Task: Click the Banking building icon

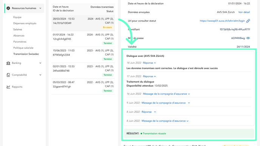Action: 8,63
